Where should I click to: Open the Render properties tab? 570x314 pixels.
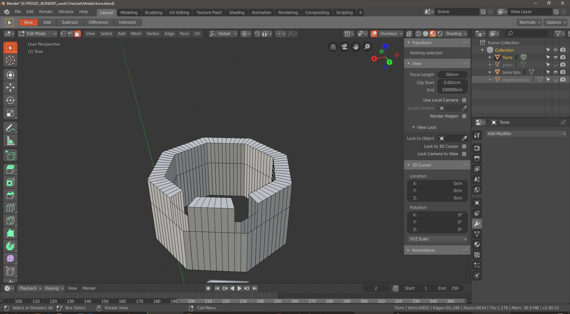coord(477,148)
